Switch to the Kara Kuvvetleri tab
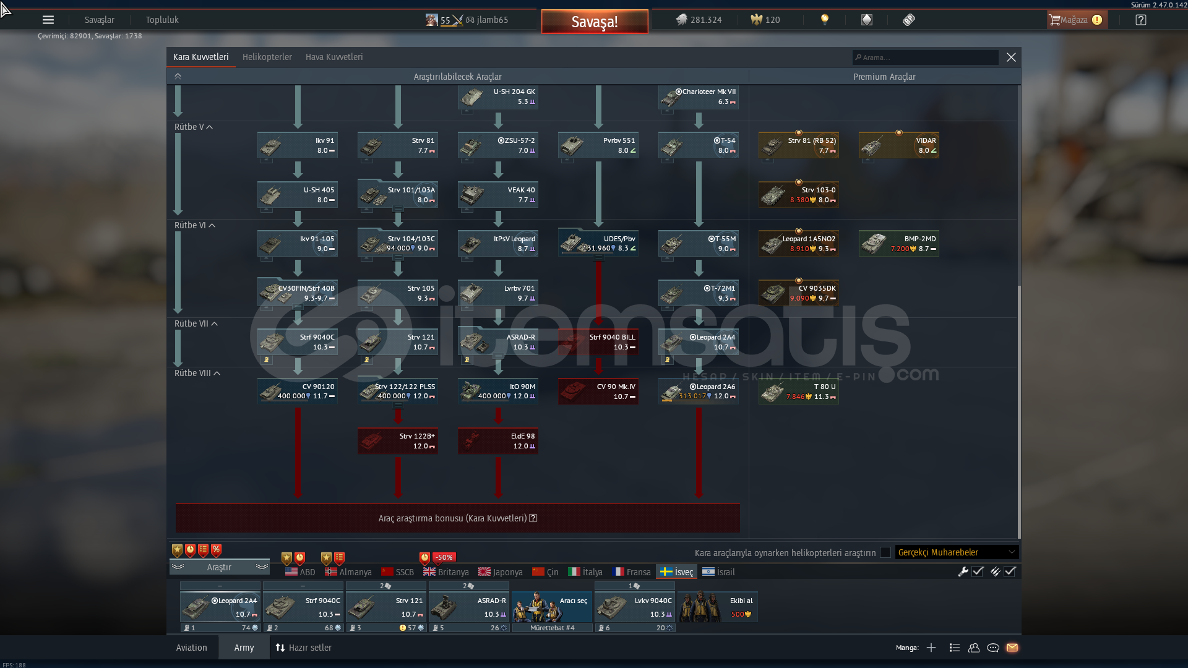Screen dimensions: 1188x668 coord(201,57)
